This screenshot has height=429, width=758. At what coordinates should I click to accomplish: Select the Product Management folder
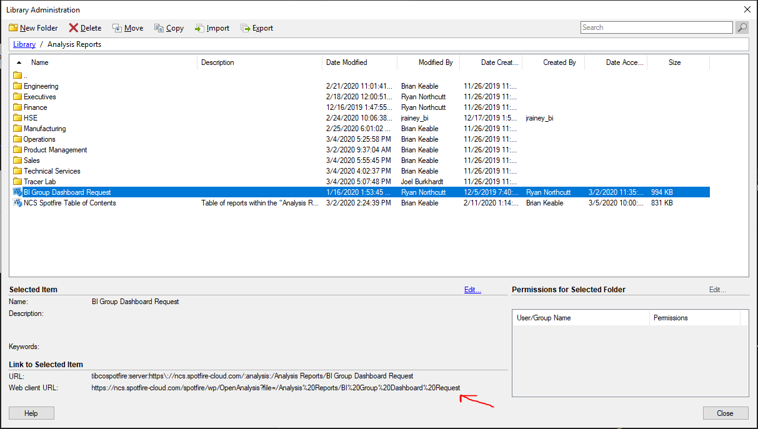pyautogui.click(x=55, y=150)
